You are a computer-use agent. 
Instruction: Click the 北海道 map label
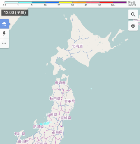point(77,46)
